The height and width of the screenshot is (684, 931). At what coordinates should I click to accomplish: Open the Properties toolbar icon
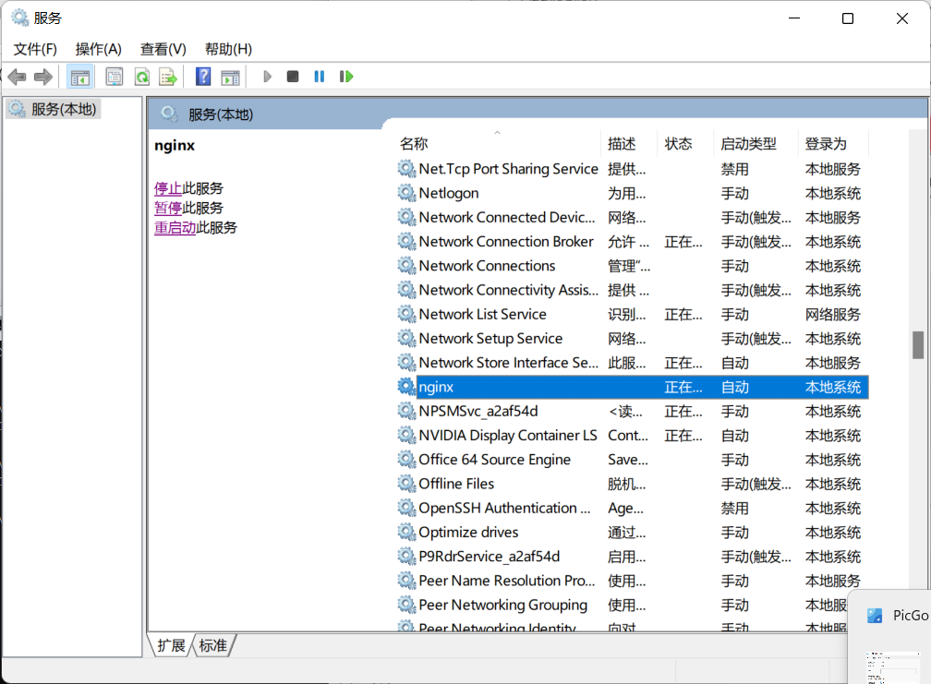point(114,77)
